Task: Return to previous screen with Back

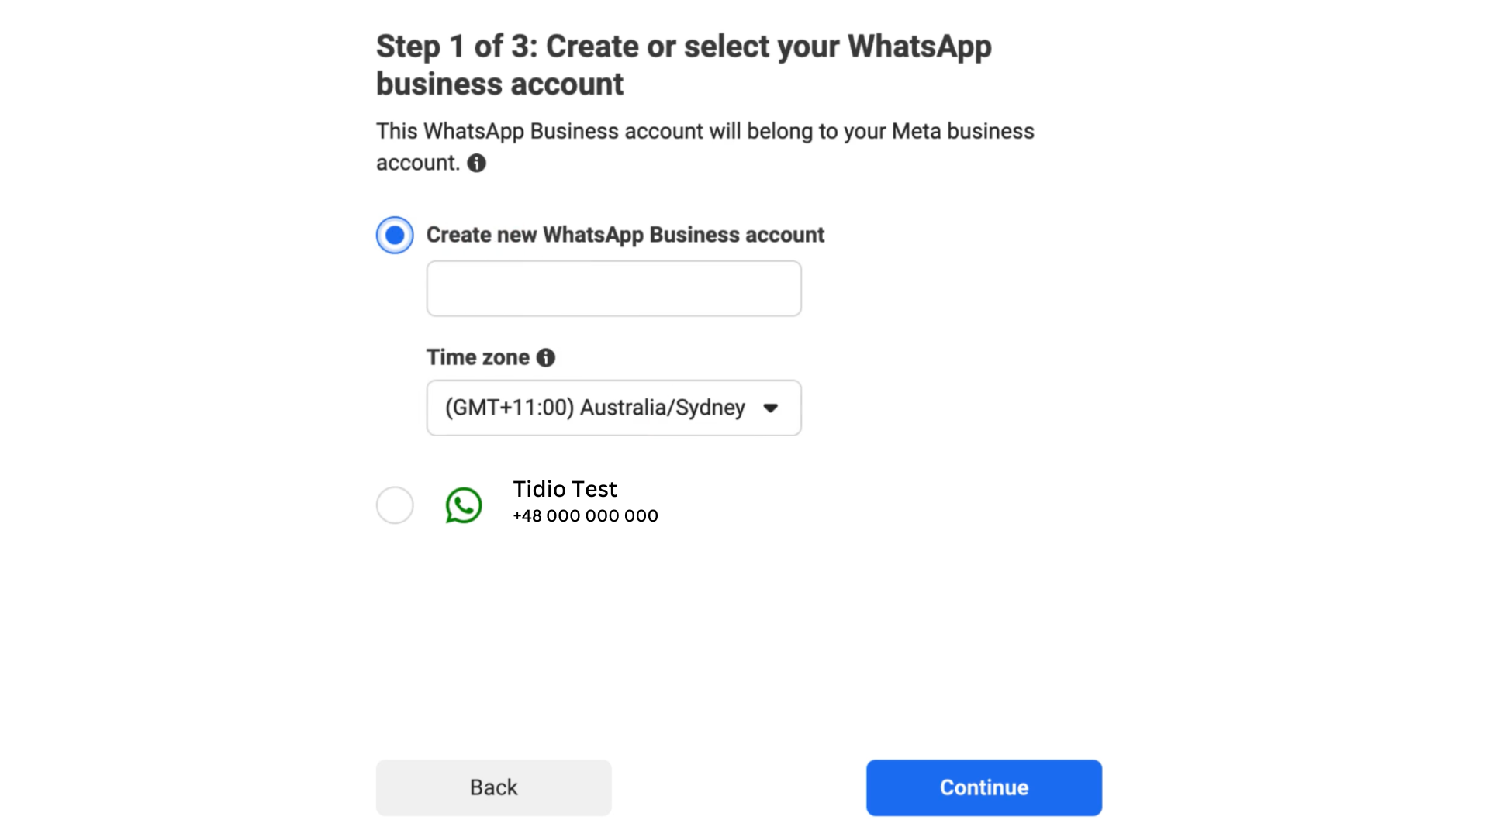Action: (493, 787)
